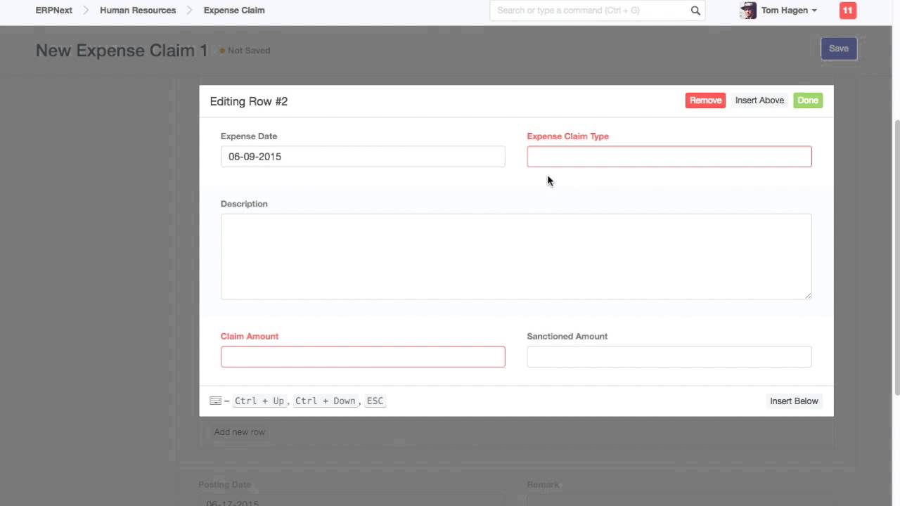
Task: Click the green Done button
Action: pyautogui.click(x=808, y=100)
